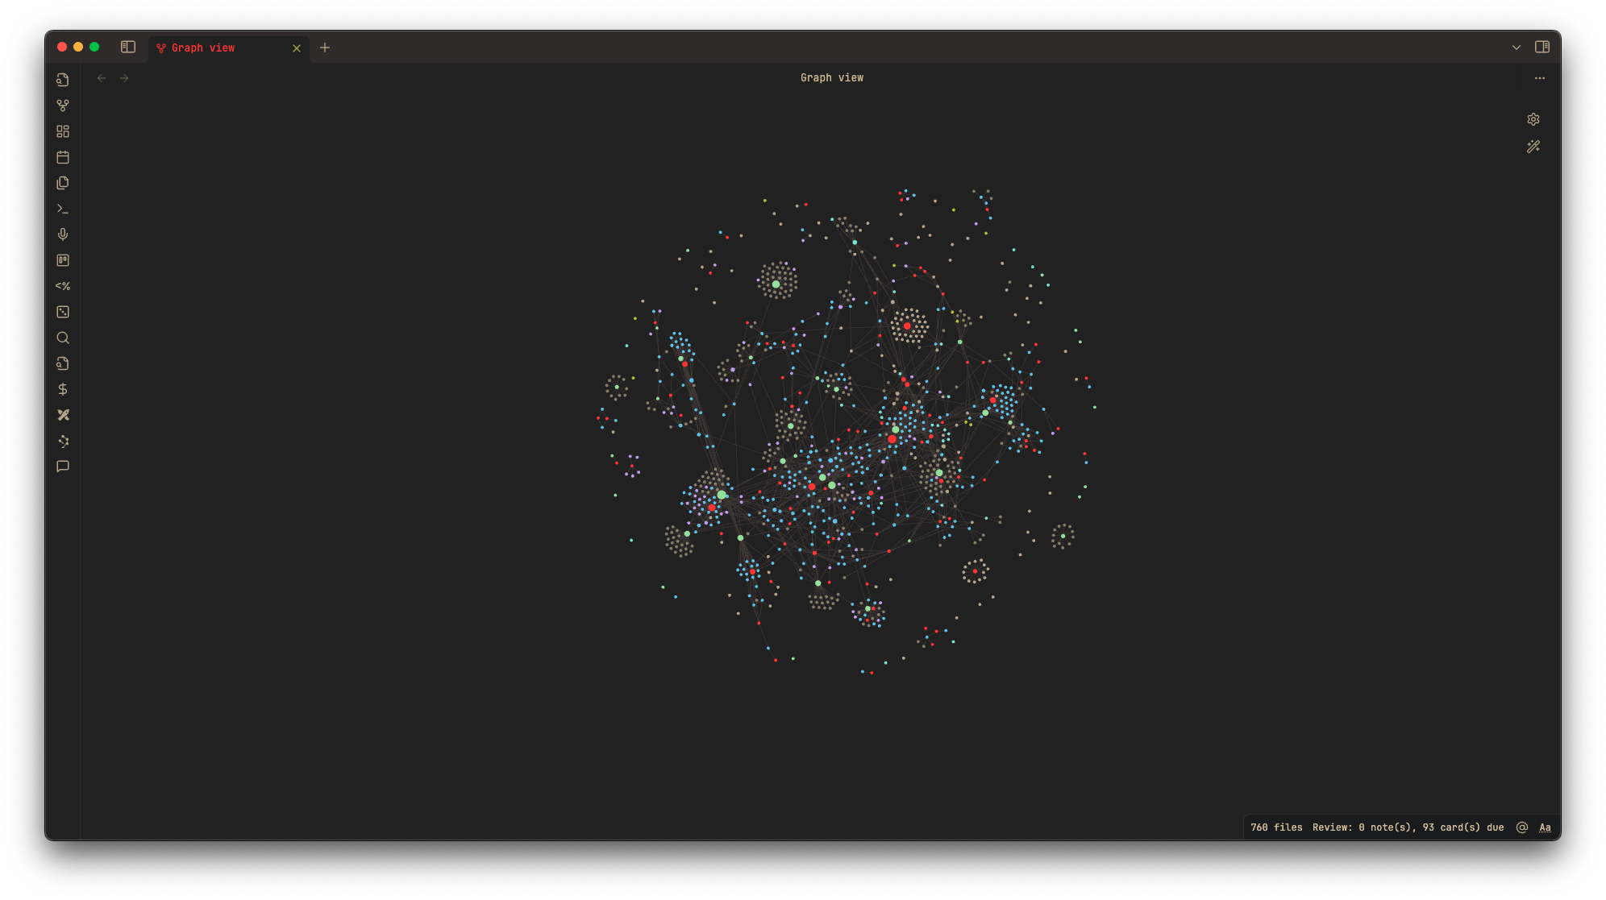Click the @ icon in status bar

[x=1522, y=827]
